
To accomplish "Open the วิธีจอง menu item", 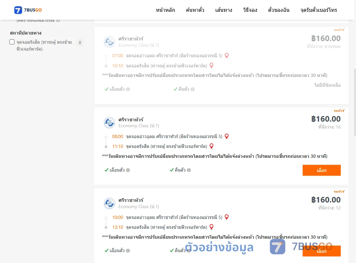I will coord(250,10).
